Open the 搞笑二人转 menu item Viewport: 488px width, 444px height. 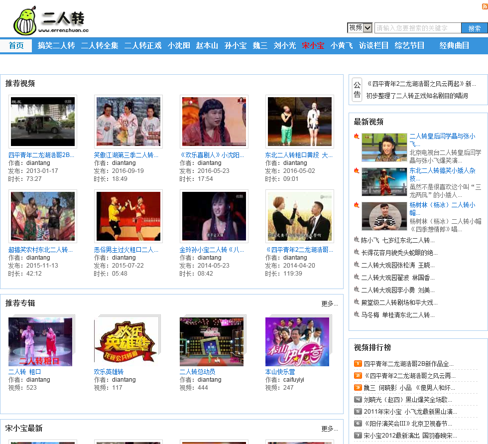[56, 46]
